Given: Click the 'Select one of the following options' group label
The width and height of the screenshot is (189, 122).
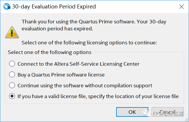Looking at the screenshot, I should [50, 52].
